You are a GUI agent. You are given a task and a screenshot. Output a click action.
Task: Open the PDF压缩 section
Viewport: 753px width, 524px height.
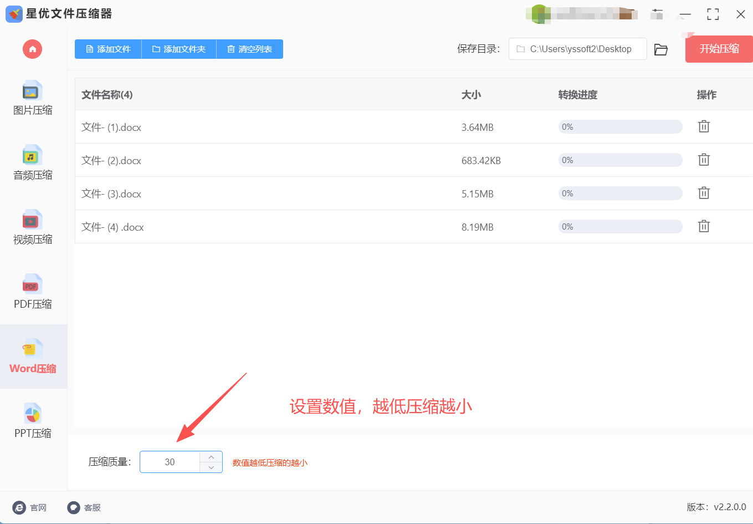point(33,292)
